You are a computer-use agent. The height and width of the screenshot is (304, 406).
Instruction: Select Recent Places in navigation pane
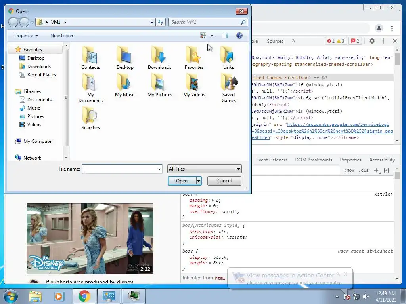tap(38, 75)
